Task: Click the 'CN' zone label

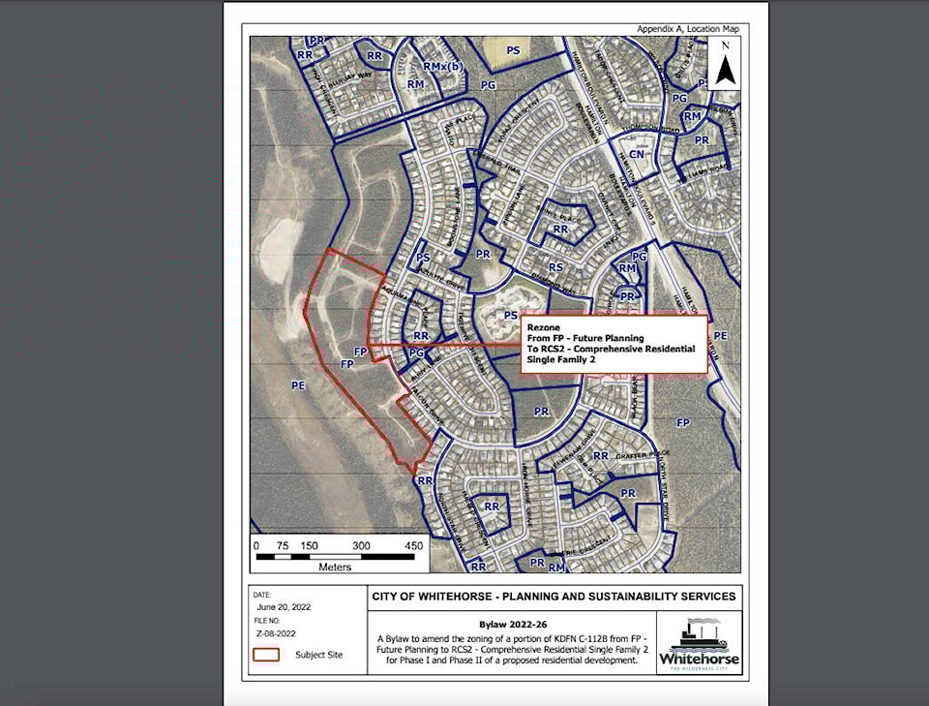Action: pyautogui.click(x=637, y=154)
